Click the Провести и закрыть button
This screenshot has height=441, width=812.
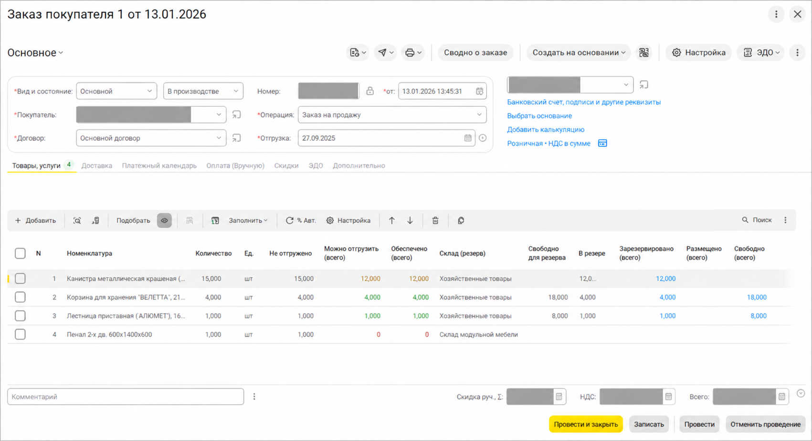(x=586, y=424)
